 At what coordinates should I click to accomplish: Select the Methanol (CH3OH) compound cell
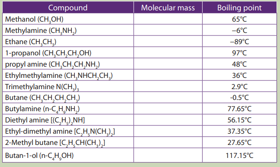tap(68, 19)
